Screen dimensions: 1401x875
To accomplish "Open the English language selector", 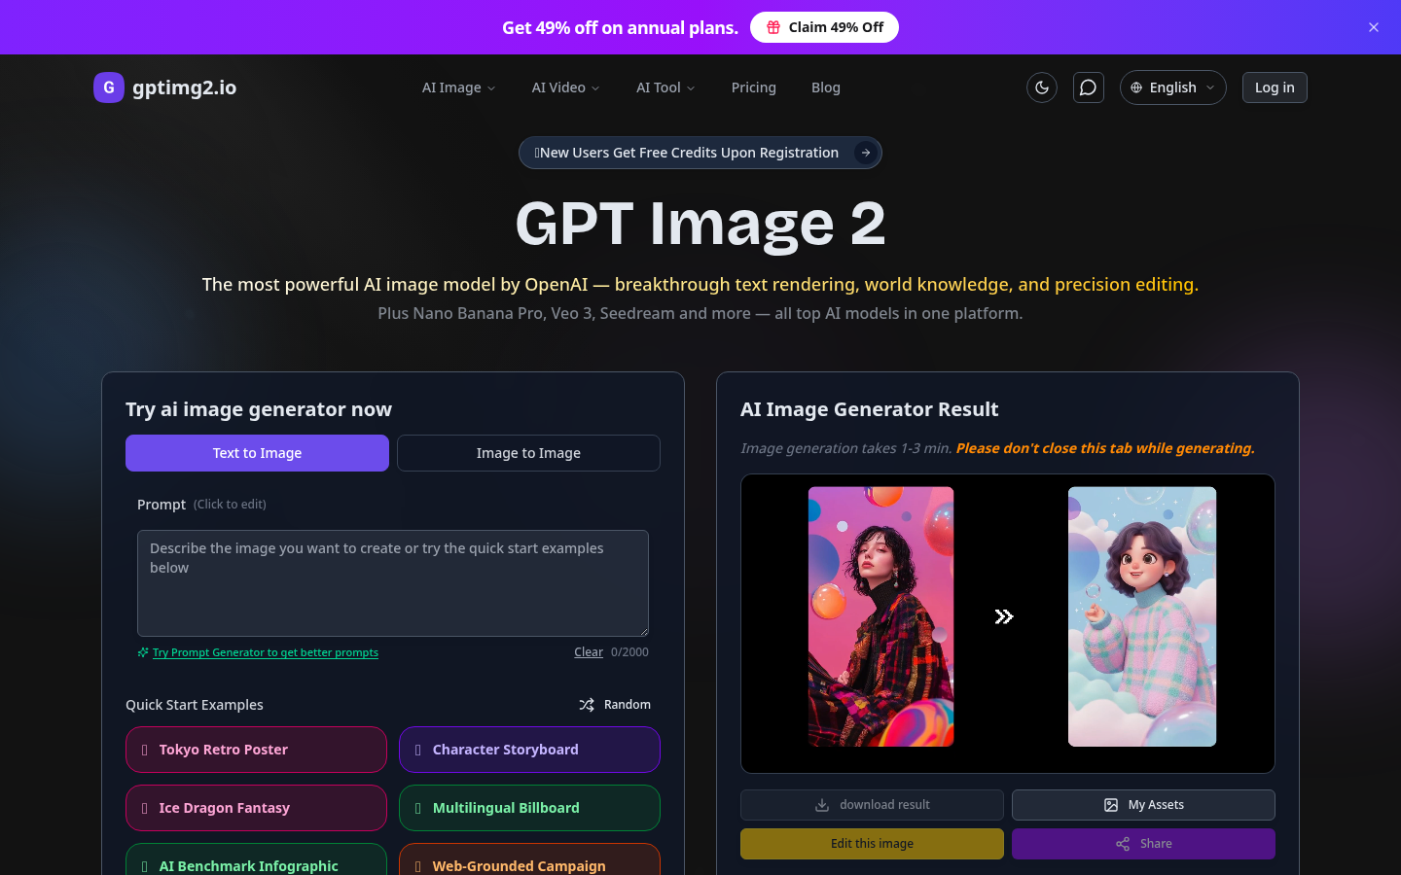I will pyautogui.click(x=1172, y=87).
